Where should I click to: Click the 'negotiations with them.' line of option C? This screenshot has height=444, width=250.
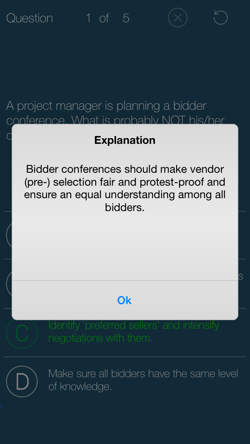point(100,338)
